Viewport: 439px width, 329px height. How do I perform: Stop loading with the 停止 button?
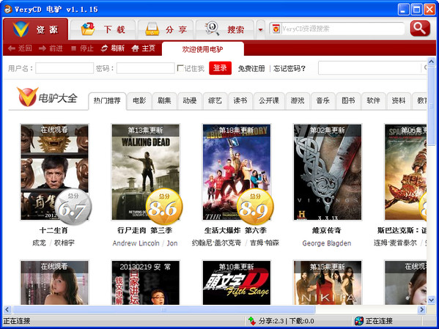(x=82, y=48)
